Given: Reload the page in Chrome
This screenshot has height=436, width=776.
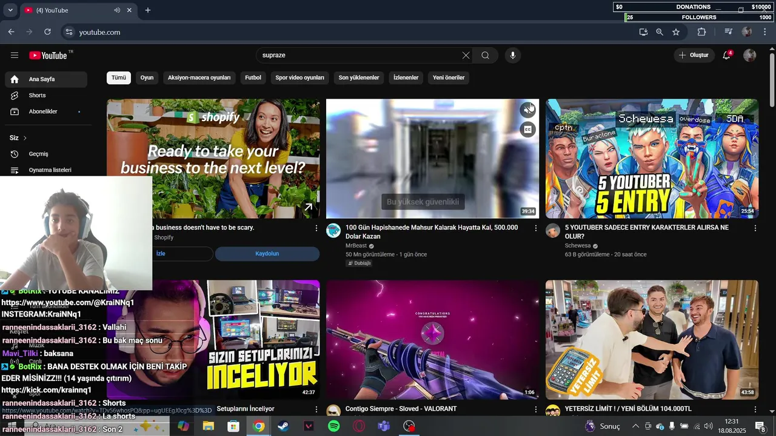Looking at the screenshot, I should click(48, 32).
